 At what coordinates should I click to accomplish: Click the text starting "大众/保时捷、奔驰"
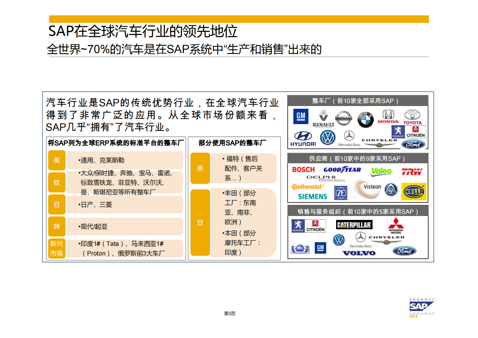point(126,183)
